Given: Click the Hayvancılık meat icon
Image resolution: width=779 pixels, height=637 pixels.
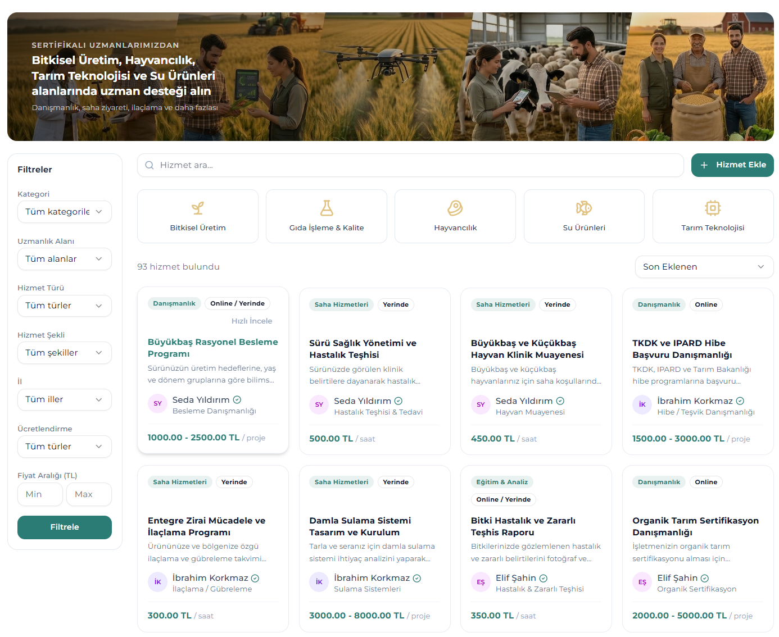Looking at the screenshot, I should tap(455, 208).
